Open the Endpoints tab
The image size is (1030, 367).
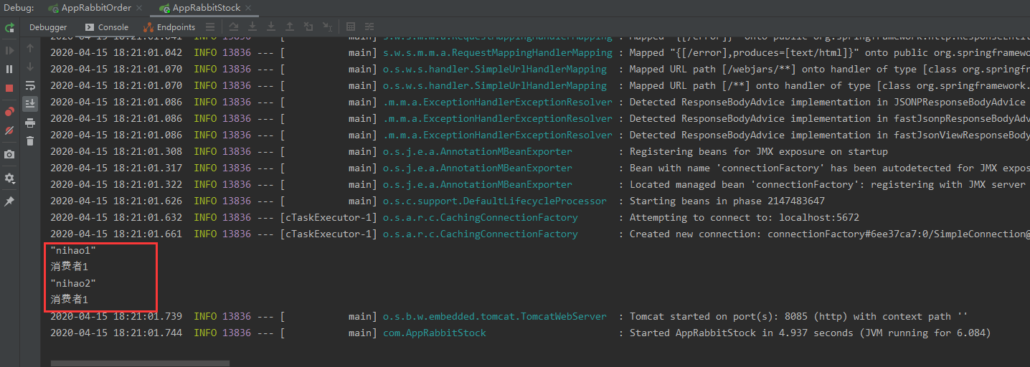[170, 27]
